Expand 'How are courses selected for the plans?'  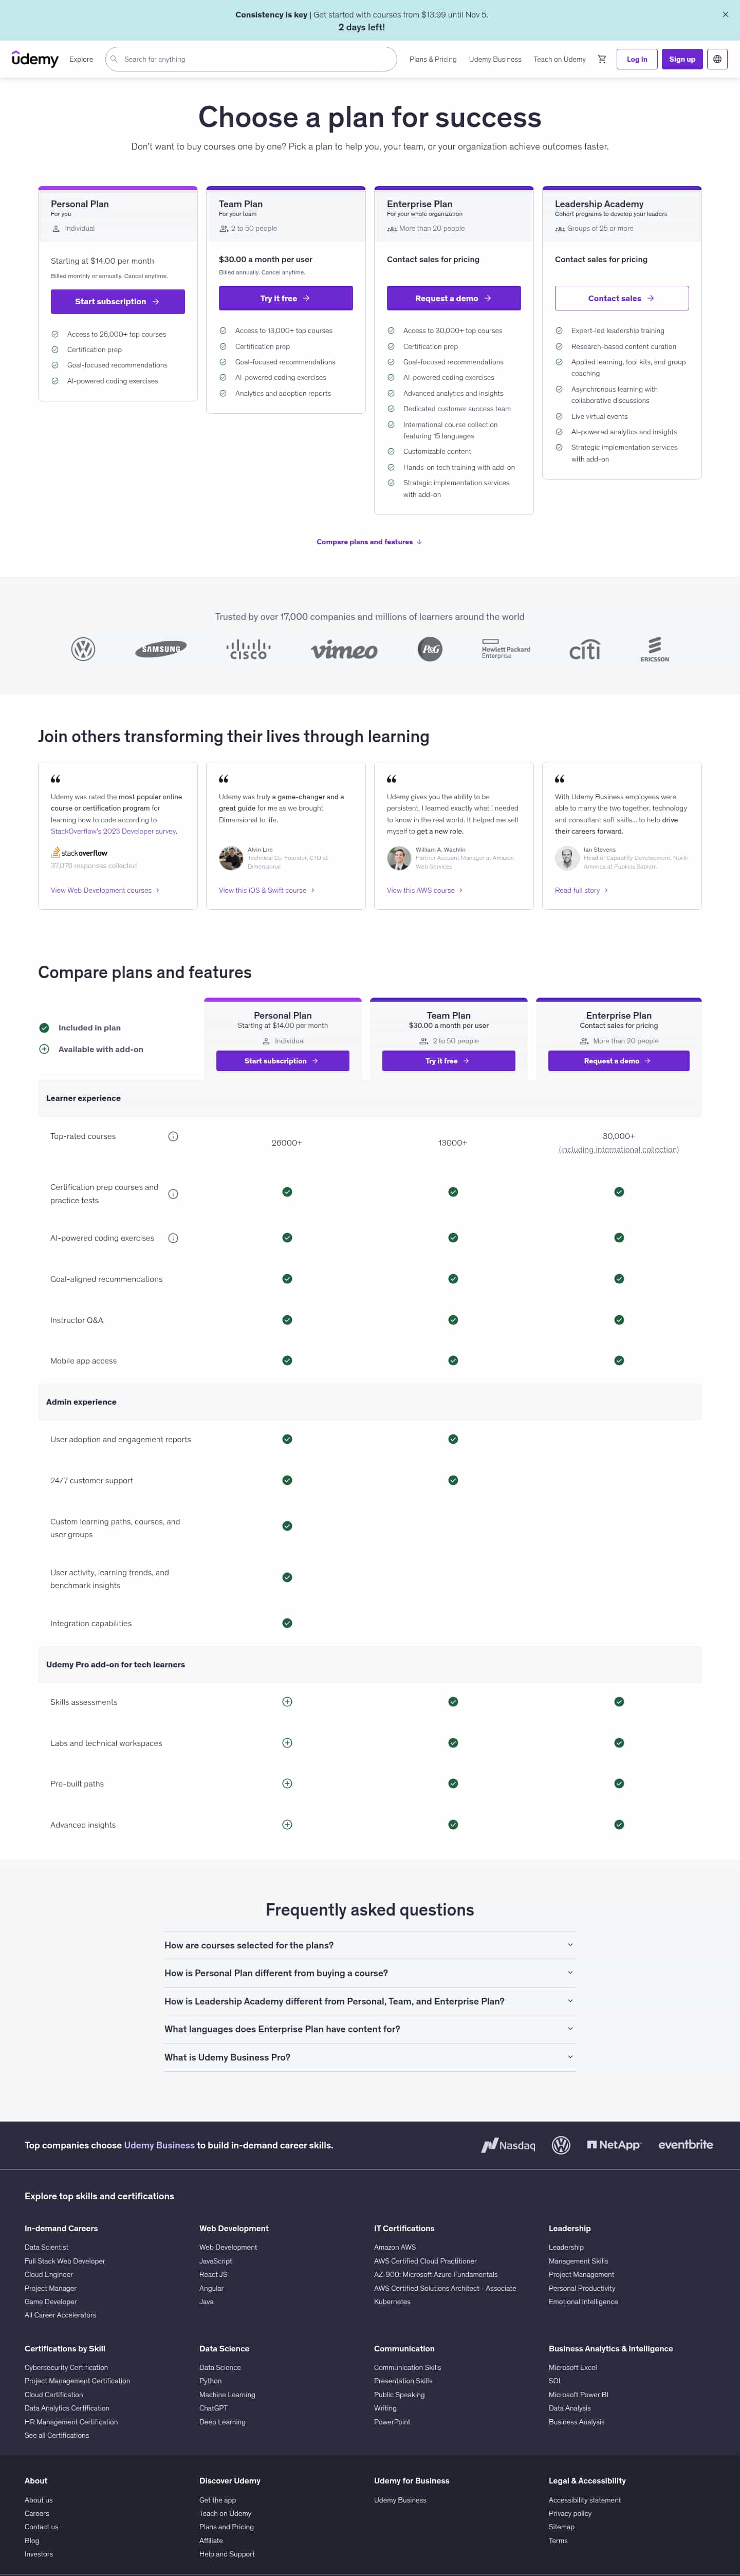point(369,1945)
